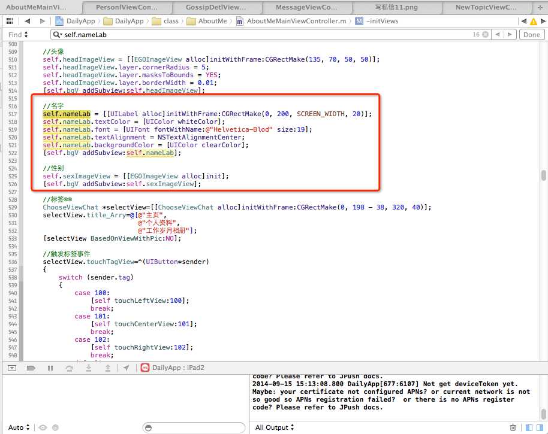Click SCREEN_WIDTH macro on line 517
The height and width of the screenshot is (434, 548).
321,114
